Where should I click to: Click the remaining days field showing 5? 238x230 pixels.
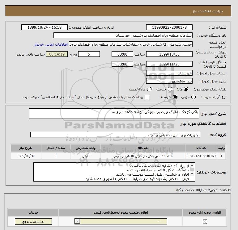click(89, 54)
